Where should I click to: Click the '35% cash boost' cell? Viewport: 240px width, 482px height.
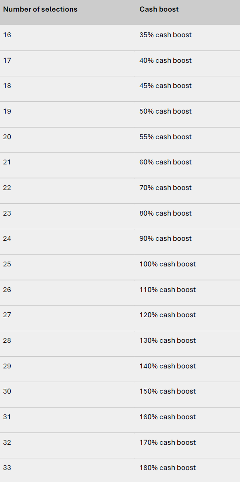point(165,35)
